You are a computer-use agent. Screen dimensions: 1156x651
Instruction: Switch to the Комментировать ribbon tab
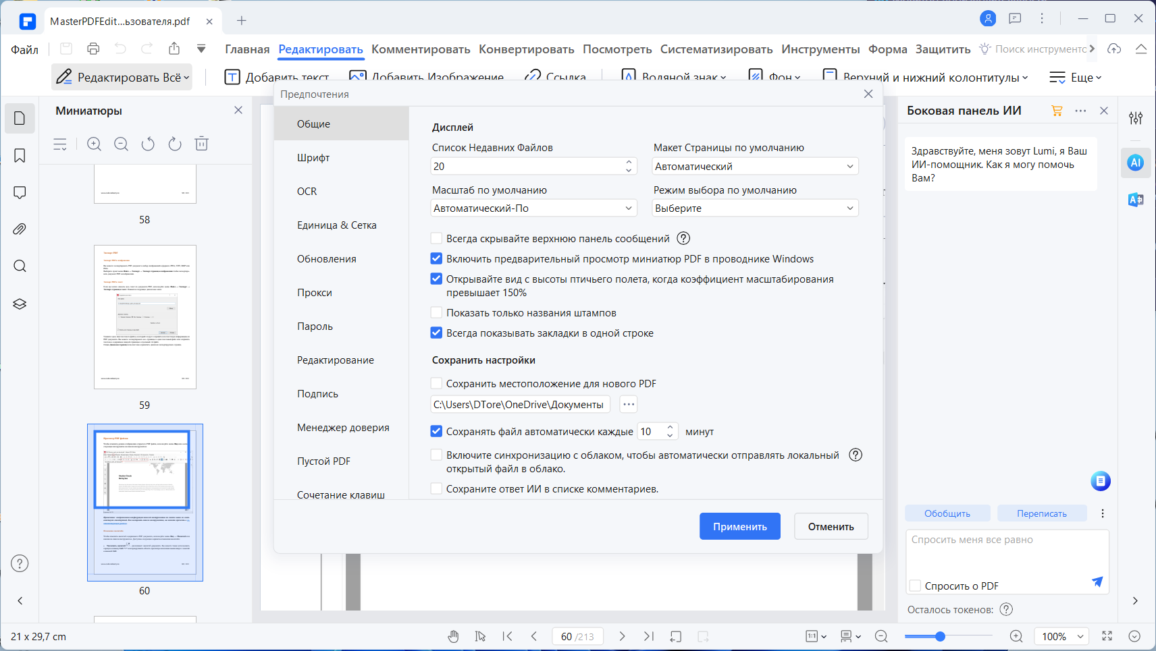click(x=421, y=49)
